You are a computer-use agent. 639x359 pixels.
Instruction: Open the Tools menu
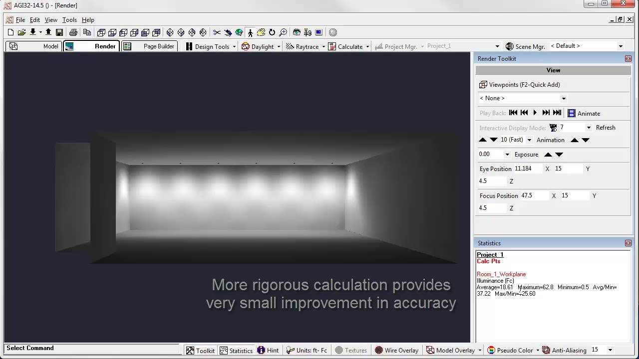tap(69, 20)
